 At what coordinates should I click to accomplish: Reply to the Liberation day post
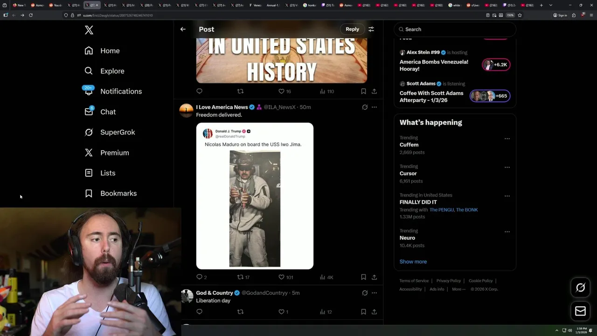point(199,312)
